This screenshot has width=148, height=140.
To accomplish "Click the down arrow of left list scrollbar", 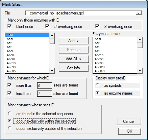I will pyautogui.click(x=52, y=71).
